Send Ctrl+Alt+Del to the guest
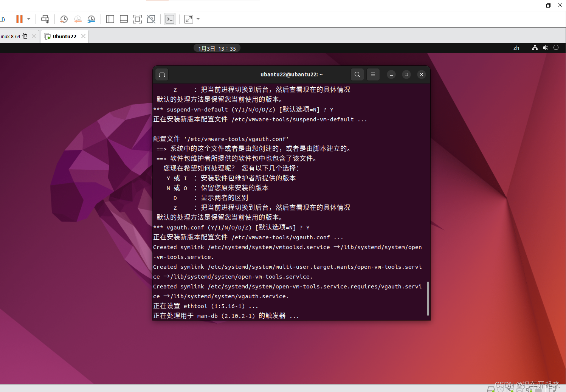The image size is (566, 392). tap(45, 19)
